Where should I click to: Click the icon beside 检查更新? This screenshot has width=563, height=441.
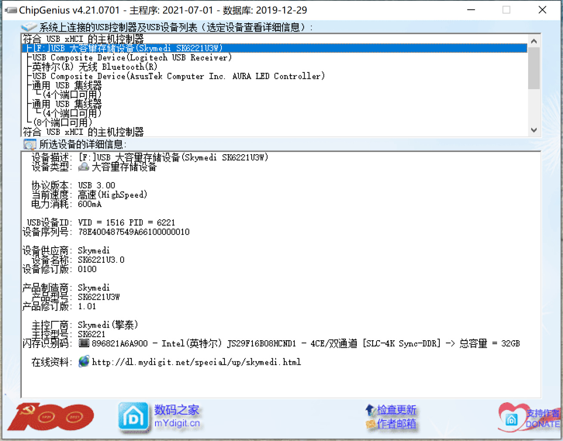(370, 410)
